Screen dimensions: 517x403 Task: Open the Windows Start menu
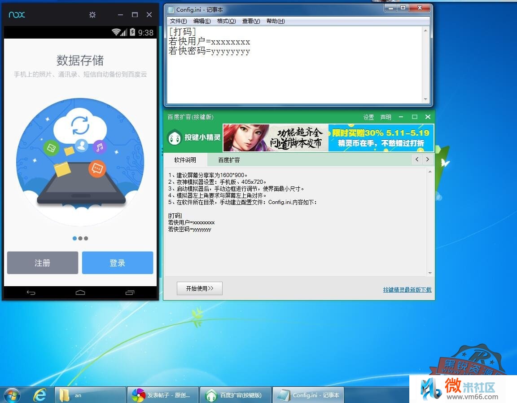pos(12,395)
